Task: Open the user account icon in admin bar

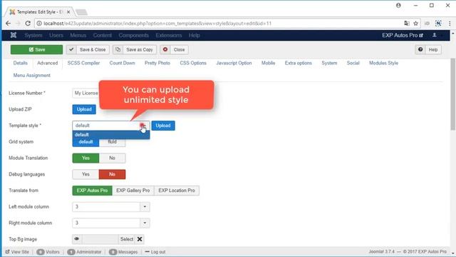Action: (x=435, y=35)
